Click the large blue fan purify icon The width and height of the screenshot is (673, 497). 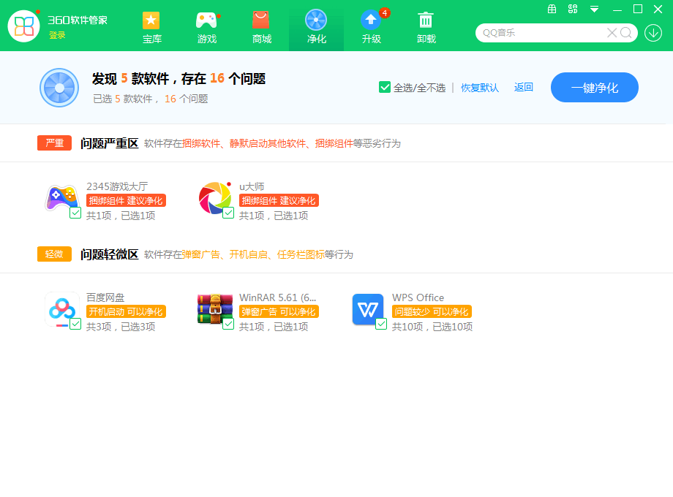(x=59, y=88)
